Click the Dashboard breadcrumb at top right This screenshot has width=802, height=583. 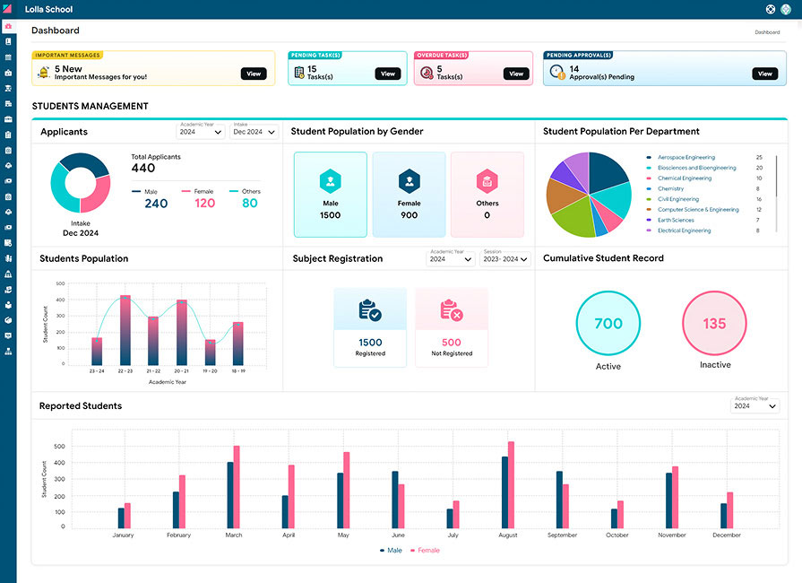coord(766,32)
